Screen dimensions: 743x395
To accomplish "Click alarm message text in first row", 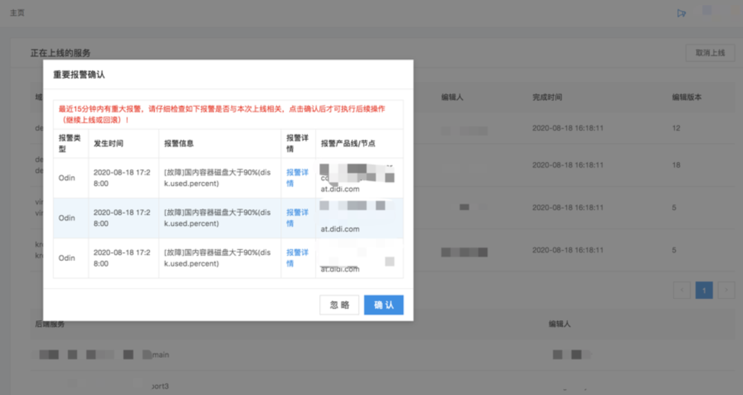I will click(x=218, y=178).
